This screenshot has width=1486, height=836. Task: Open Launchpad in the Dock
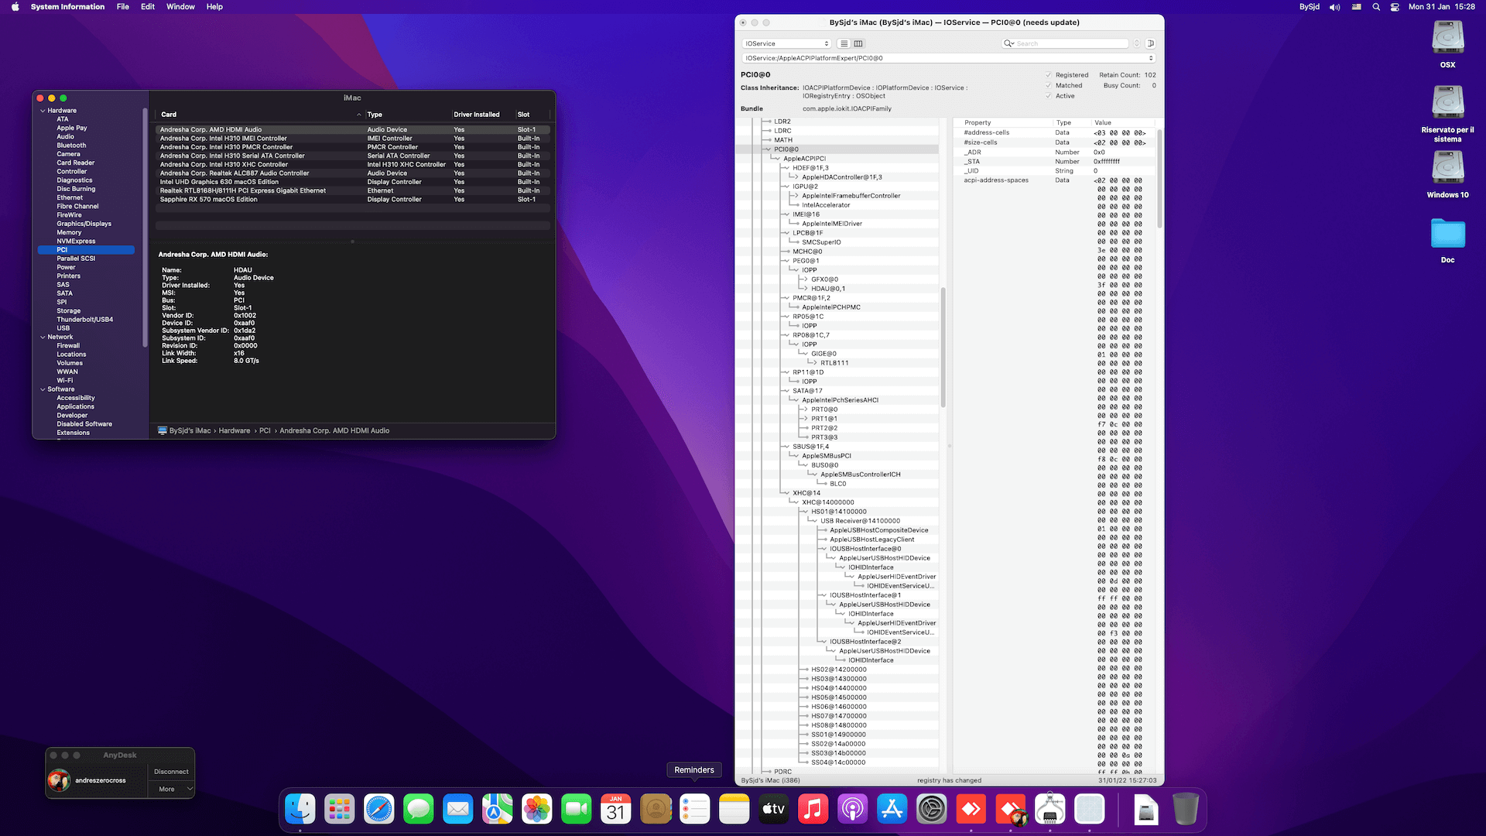point(340,810)
